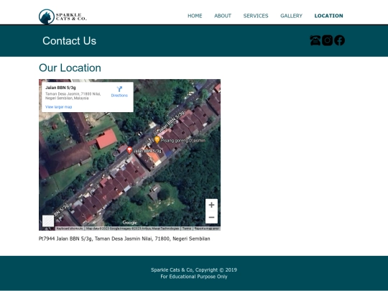Click the Our Location heading
Viewport: 388px width, 291px height.
(70, 68)
